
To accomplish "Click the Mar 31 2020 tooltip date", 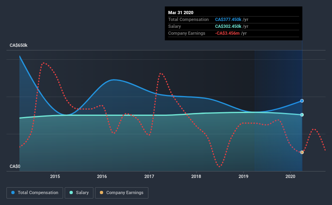I will (x=181, y=13).
